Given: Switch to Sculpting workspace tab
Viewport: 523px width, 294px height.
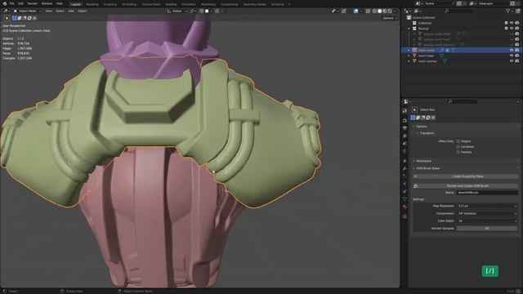Looking at the screenshot, I should click(110, 4).
